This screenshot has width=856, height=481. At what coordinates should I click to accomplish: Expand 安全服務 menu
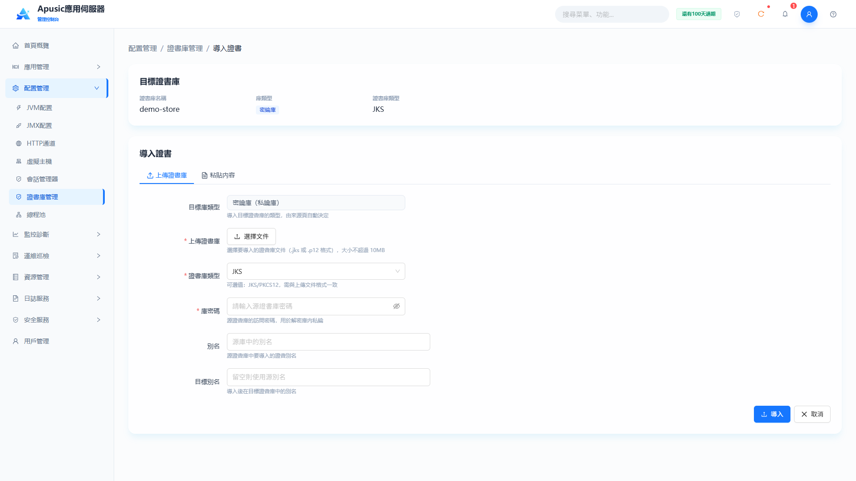pyautogui.click(x=57, y=320)
